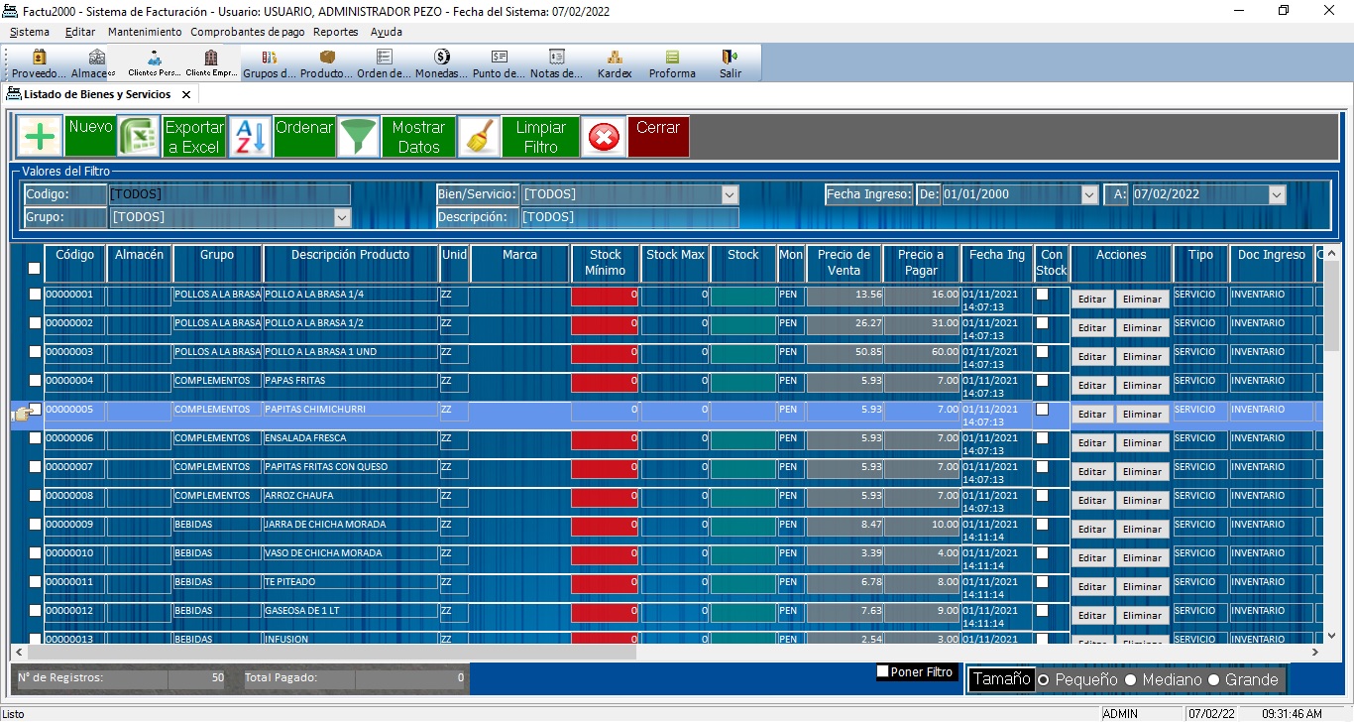
Task: Click Eliminar for ENSALADA FRESCA row
Action: (1142, 443)
